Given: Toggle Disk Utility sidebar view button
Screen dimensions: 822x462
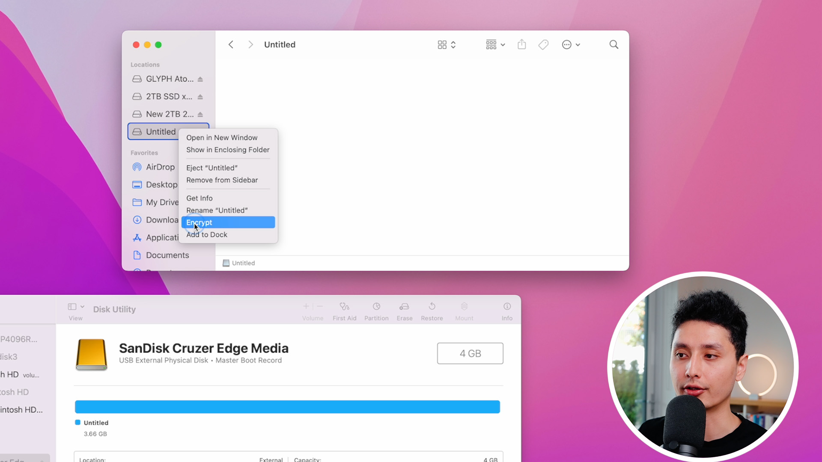Looking at the screenshot, I should [72, 307].
